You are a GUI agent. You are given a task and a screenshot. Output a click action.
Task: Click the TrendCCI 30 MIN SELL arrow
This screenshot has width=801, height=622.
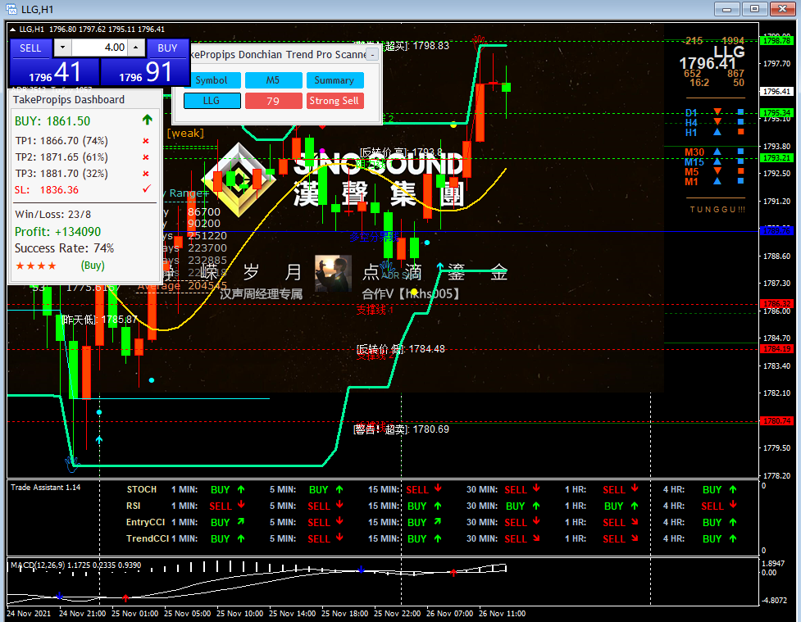pos(536,538)
